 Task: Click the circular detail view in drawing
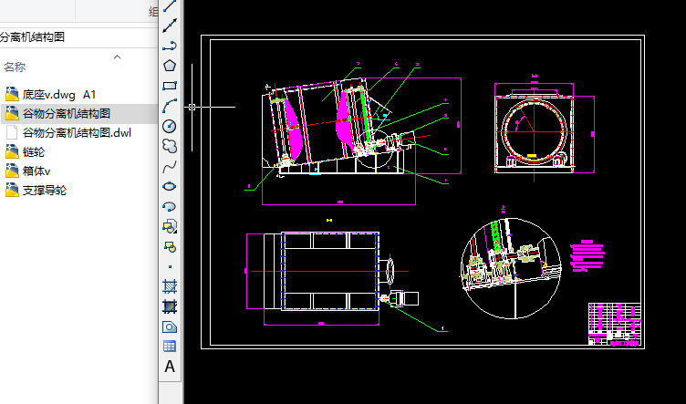[x=511, y=268]
